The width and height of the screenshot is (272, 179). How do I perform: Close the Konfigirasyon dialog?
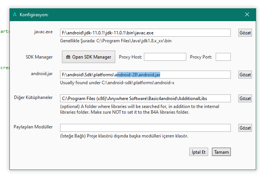point(247,14)
